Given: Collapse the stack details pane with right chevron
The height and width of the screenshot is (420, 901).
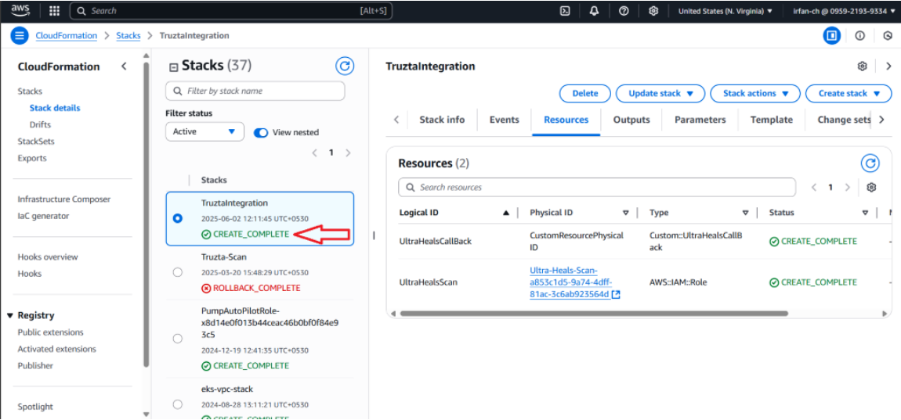Looking at the screenshot, I should (x=888, y=66).
